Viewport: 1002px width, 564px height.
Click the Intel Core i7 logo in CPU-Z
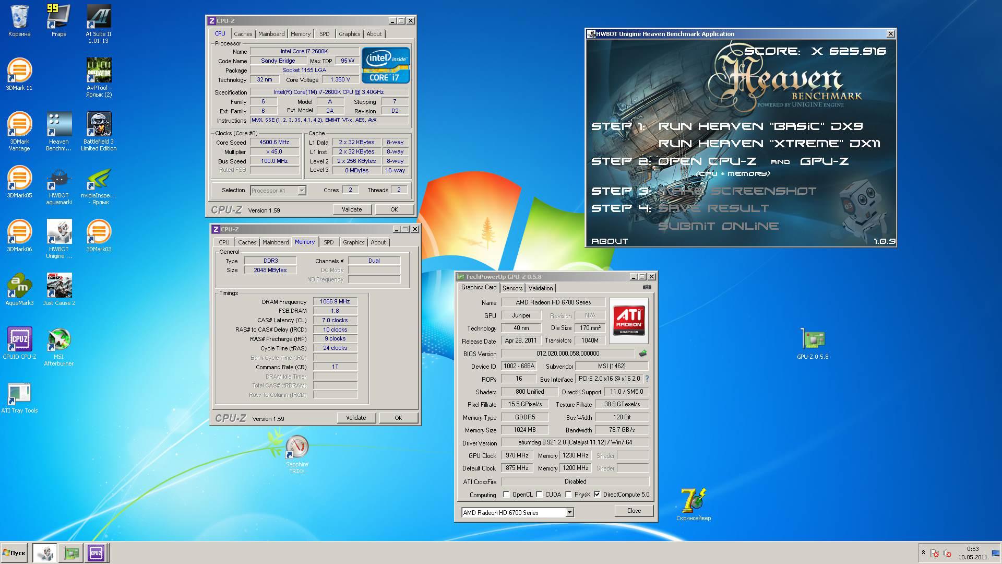pyautogui.click(x=386, y=65)
